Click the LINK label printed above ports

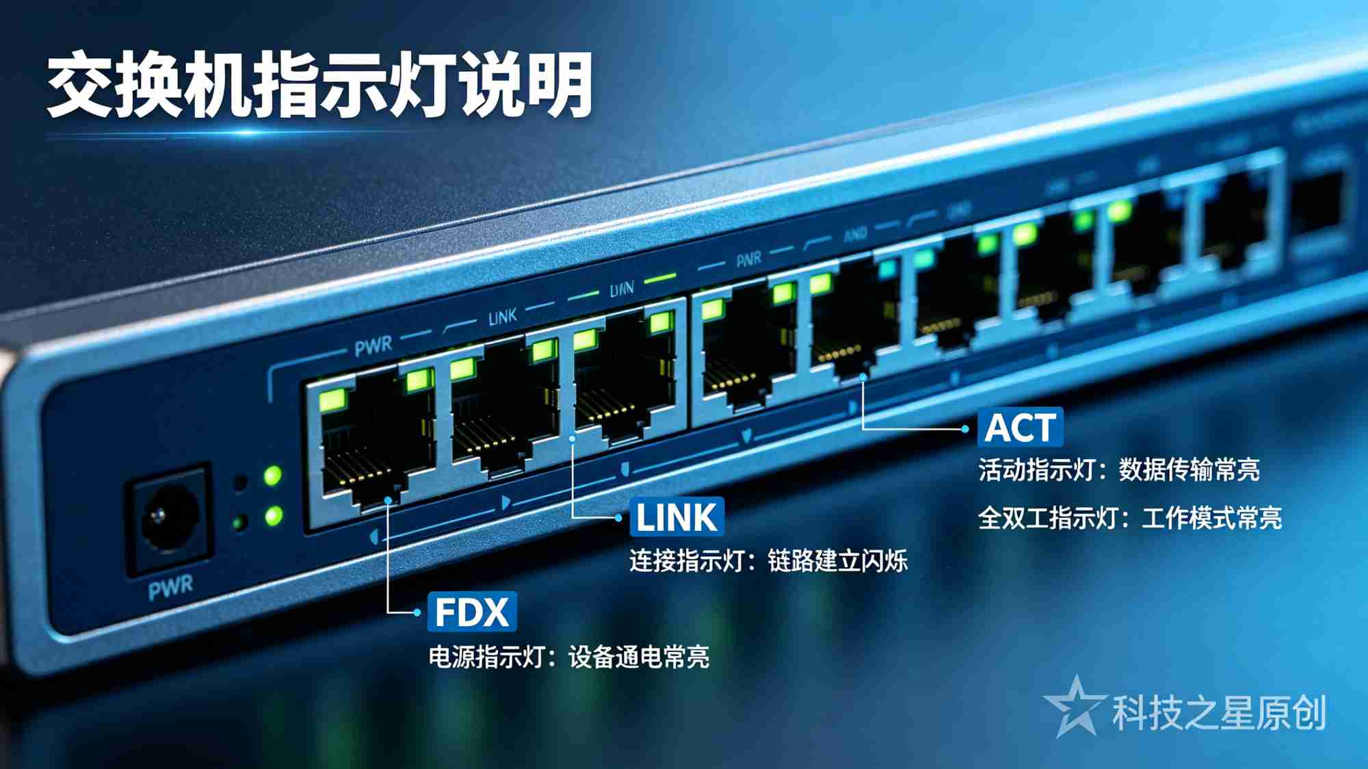[x=503, y=317]
